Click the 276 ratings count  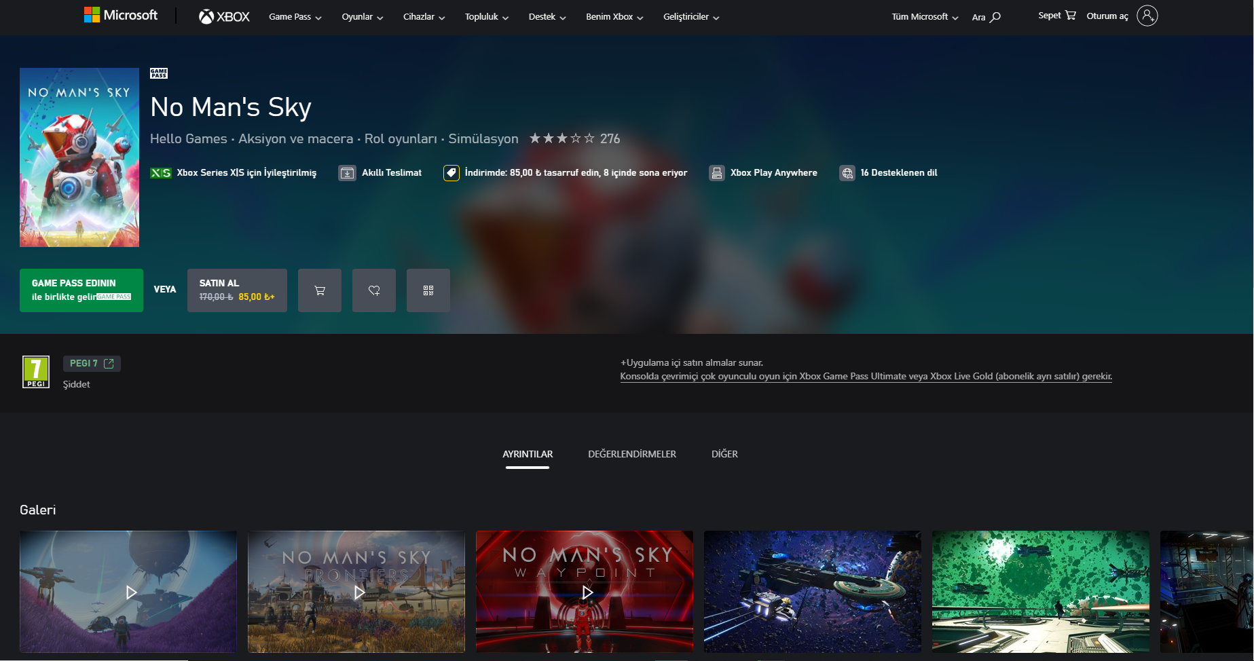610,138
